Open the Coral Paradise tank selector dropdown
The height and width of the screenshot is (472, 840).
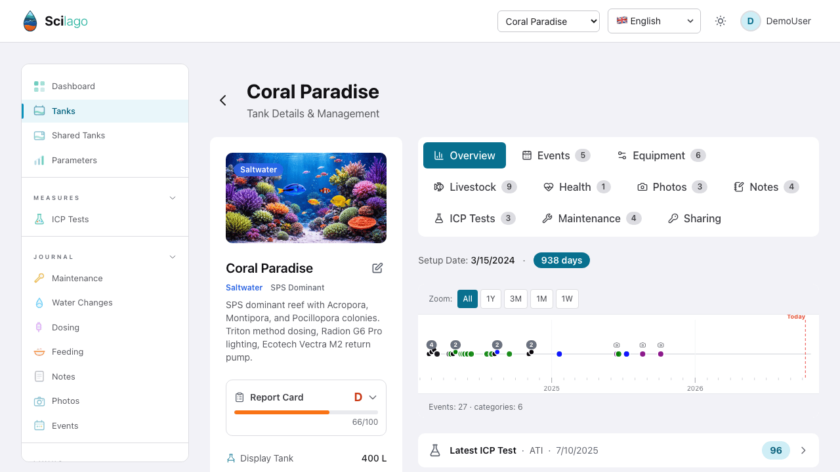[x=549, y=21]
